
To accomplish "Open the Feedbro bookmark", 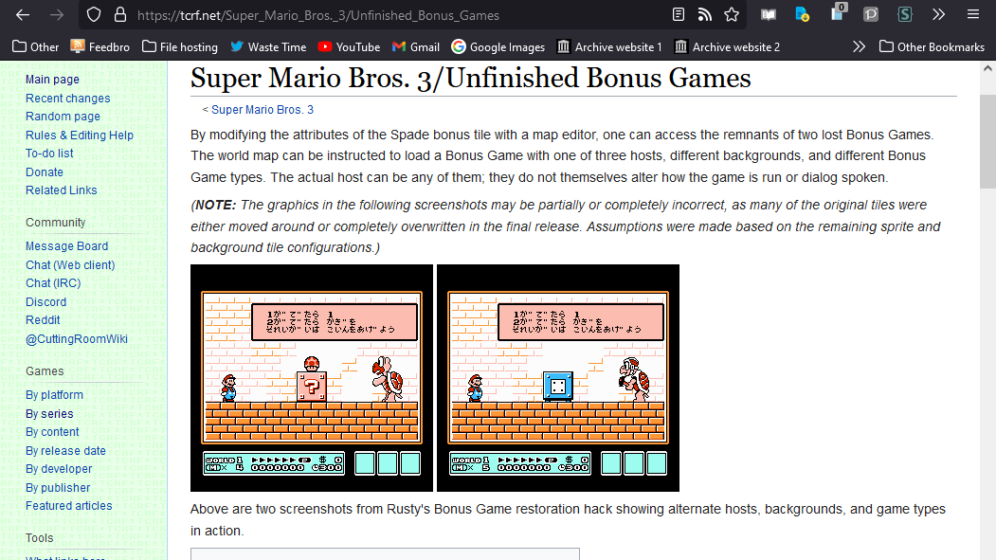I will [x=100, y=46].
